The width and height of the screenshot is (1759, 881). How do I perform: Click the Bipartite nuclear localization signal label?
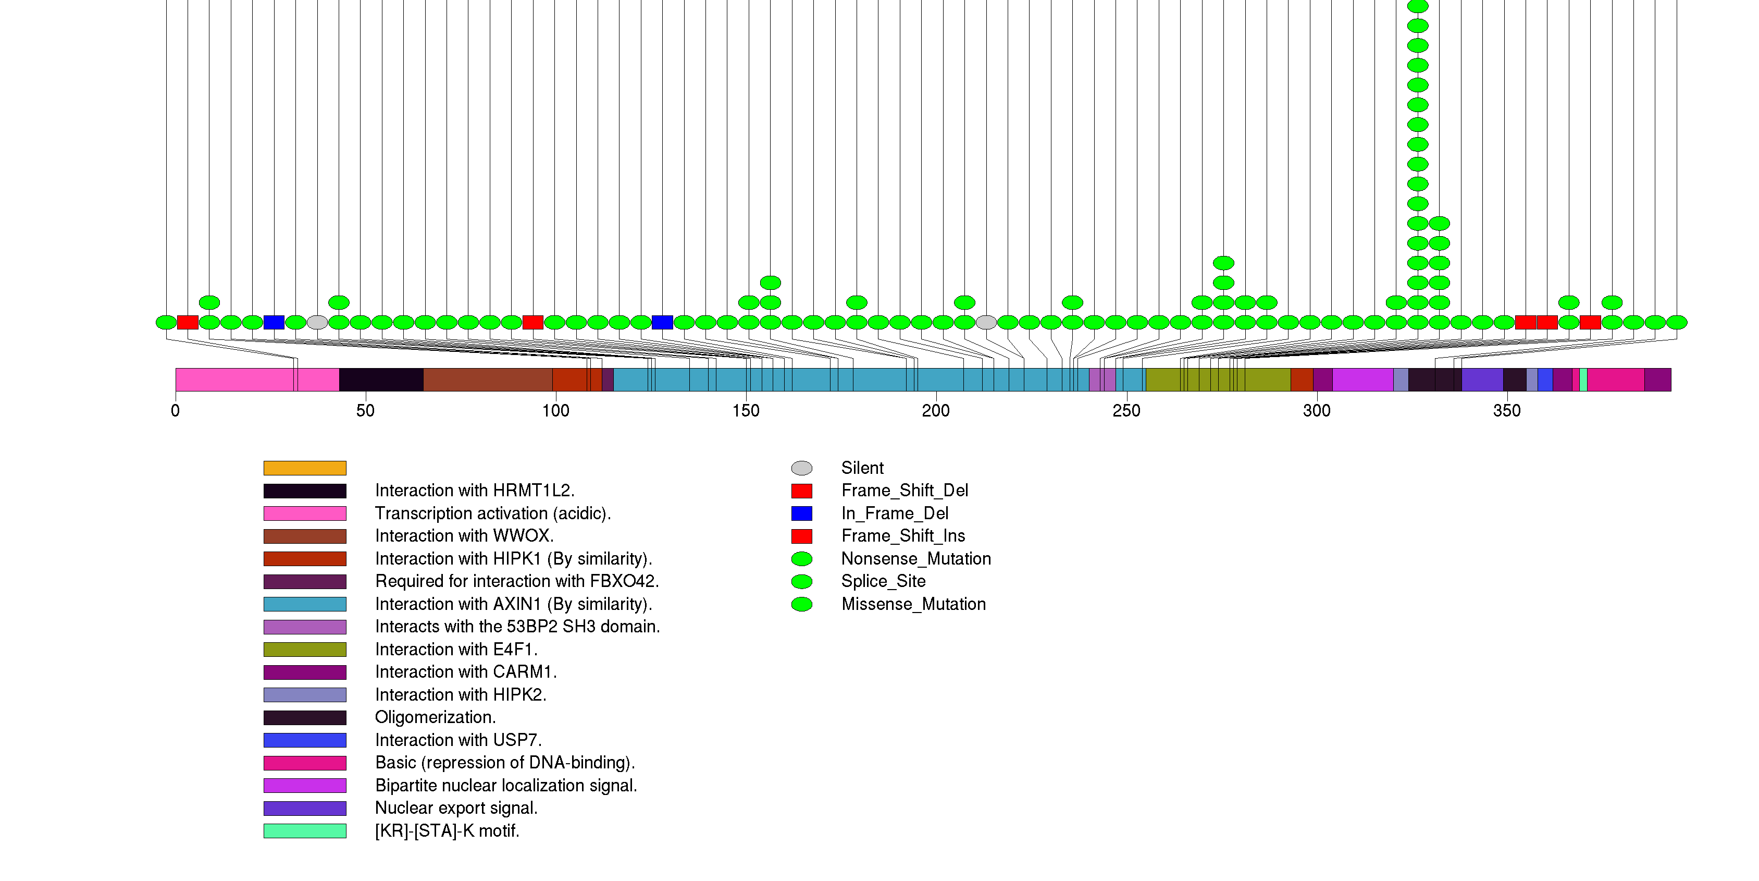pyautogui.click(x=505, y=786)
